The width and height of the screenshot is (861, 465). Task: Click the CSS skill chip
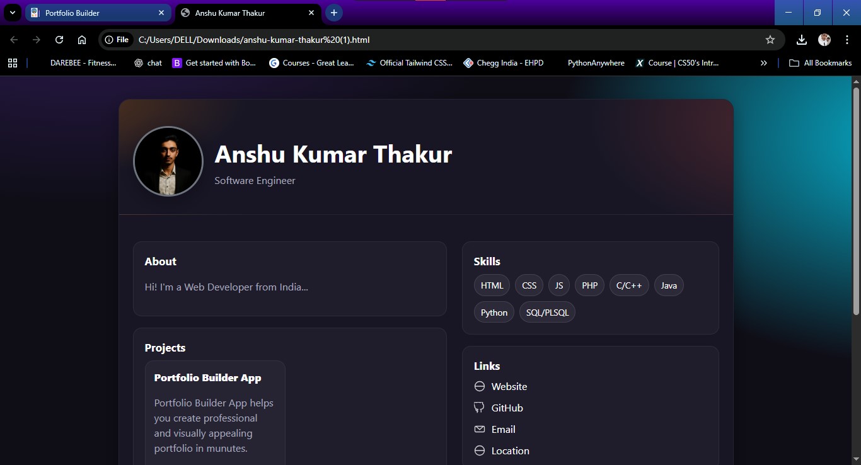tap(529, 285)
